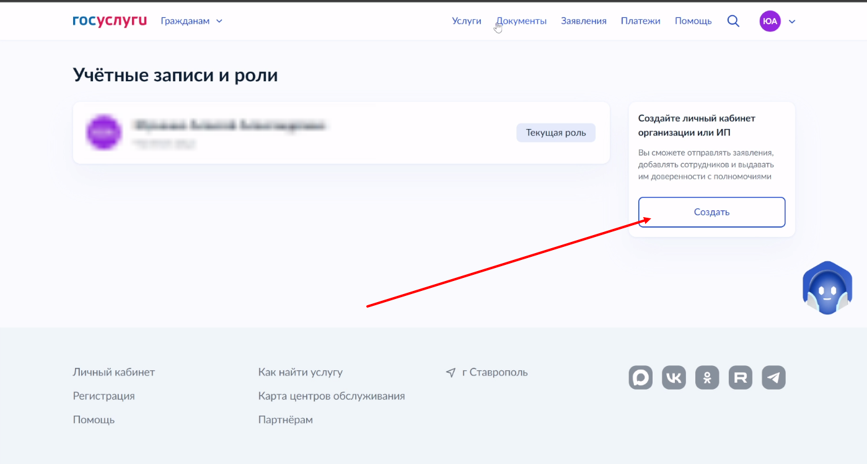Go to Документы in top navigation
The height and width of the screenshot is (464, 867).
522,21
